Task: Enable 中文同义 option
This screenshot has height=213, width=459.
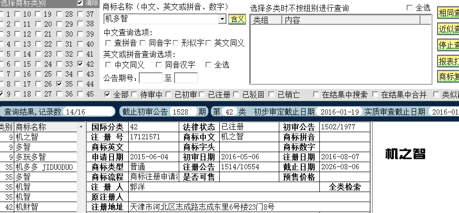Action: tap(108, 65)
